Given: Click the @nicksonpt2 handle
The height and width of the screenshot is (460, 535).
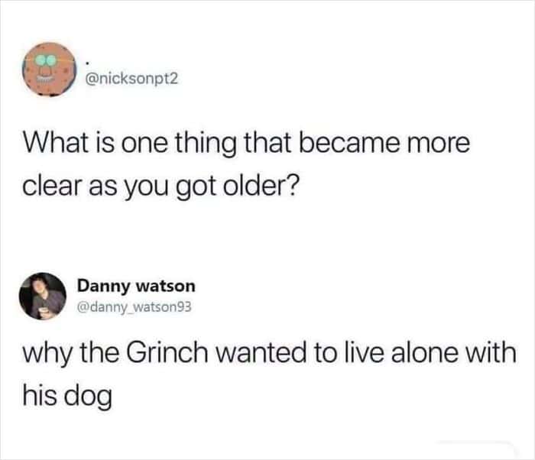Looking at the screenshot, I should click(x=131, y=79).
